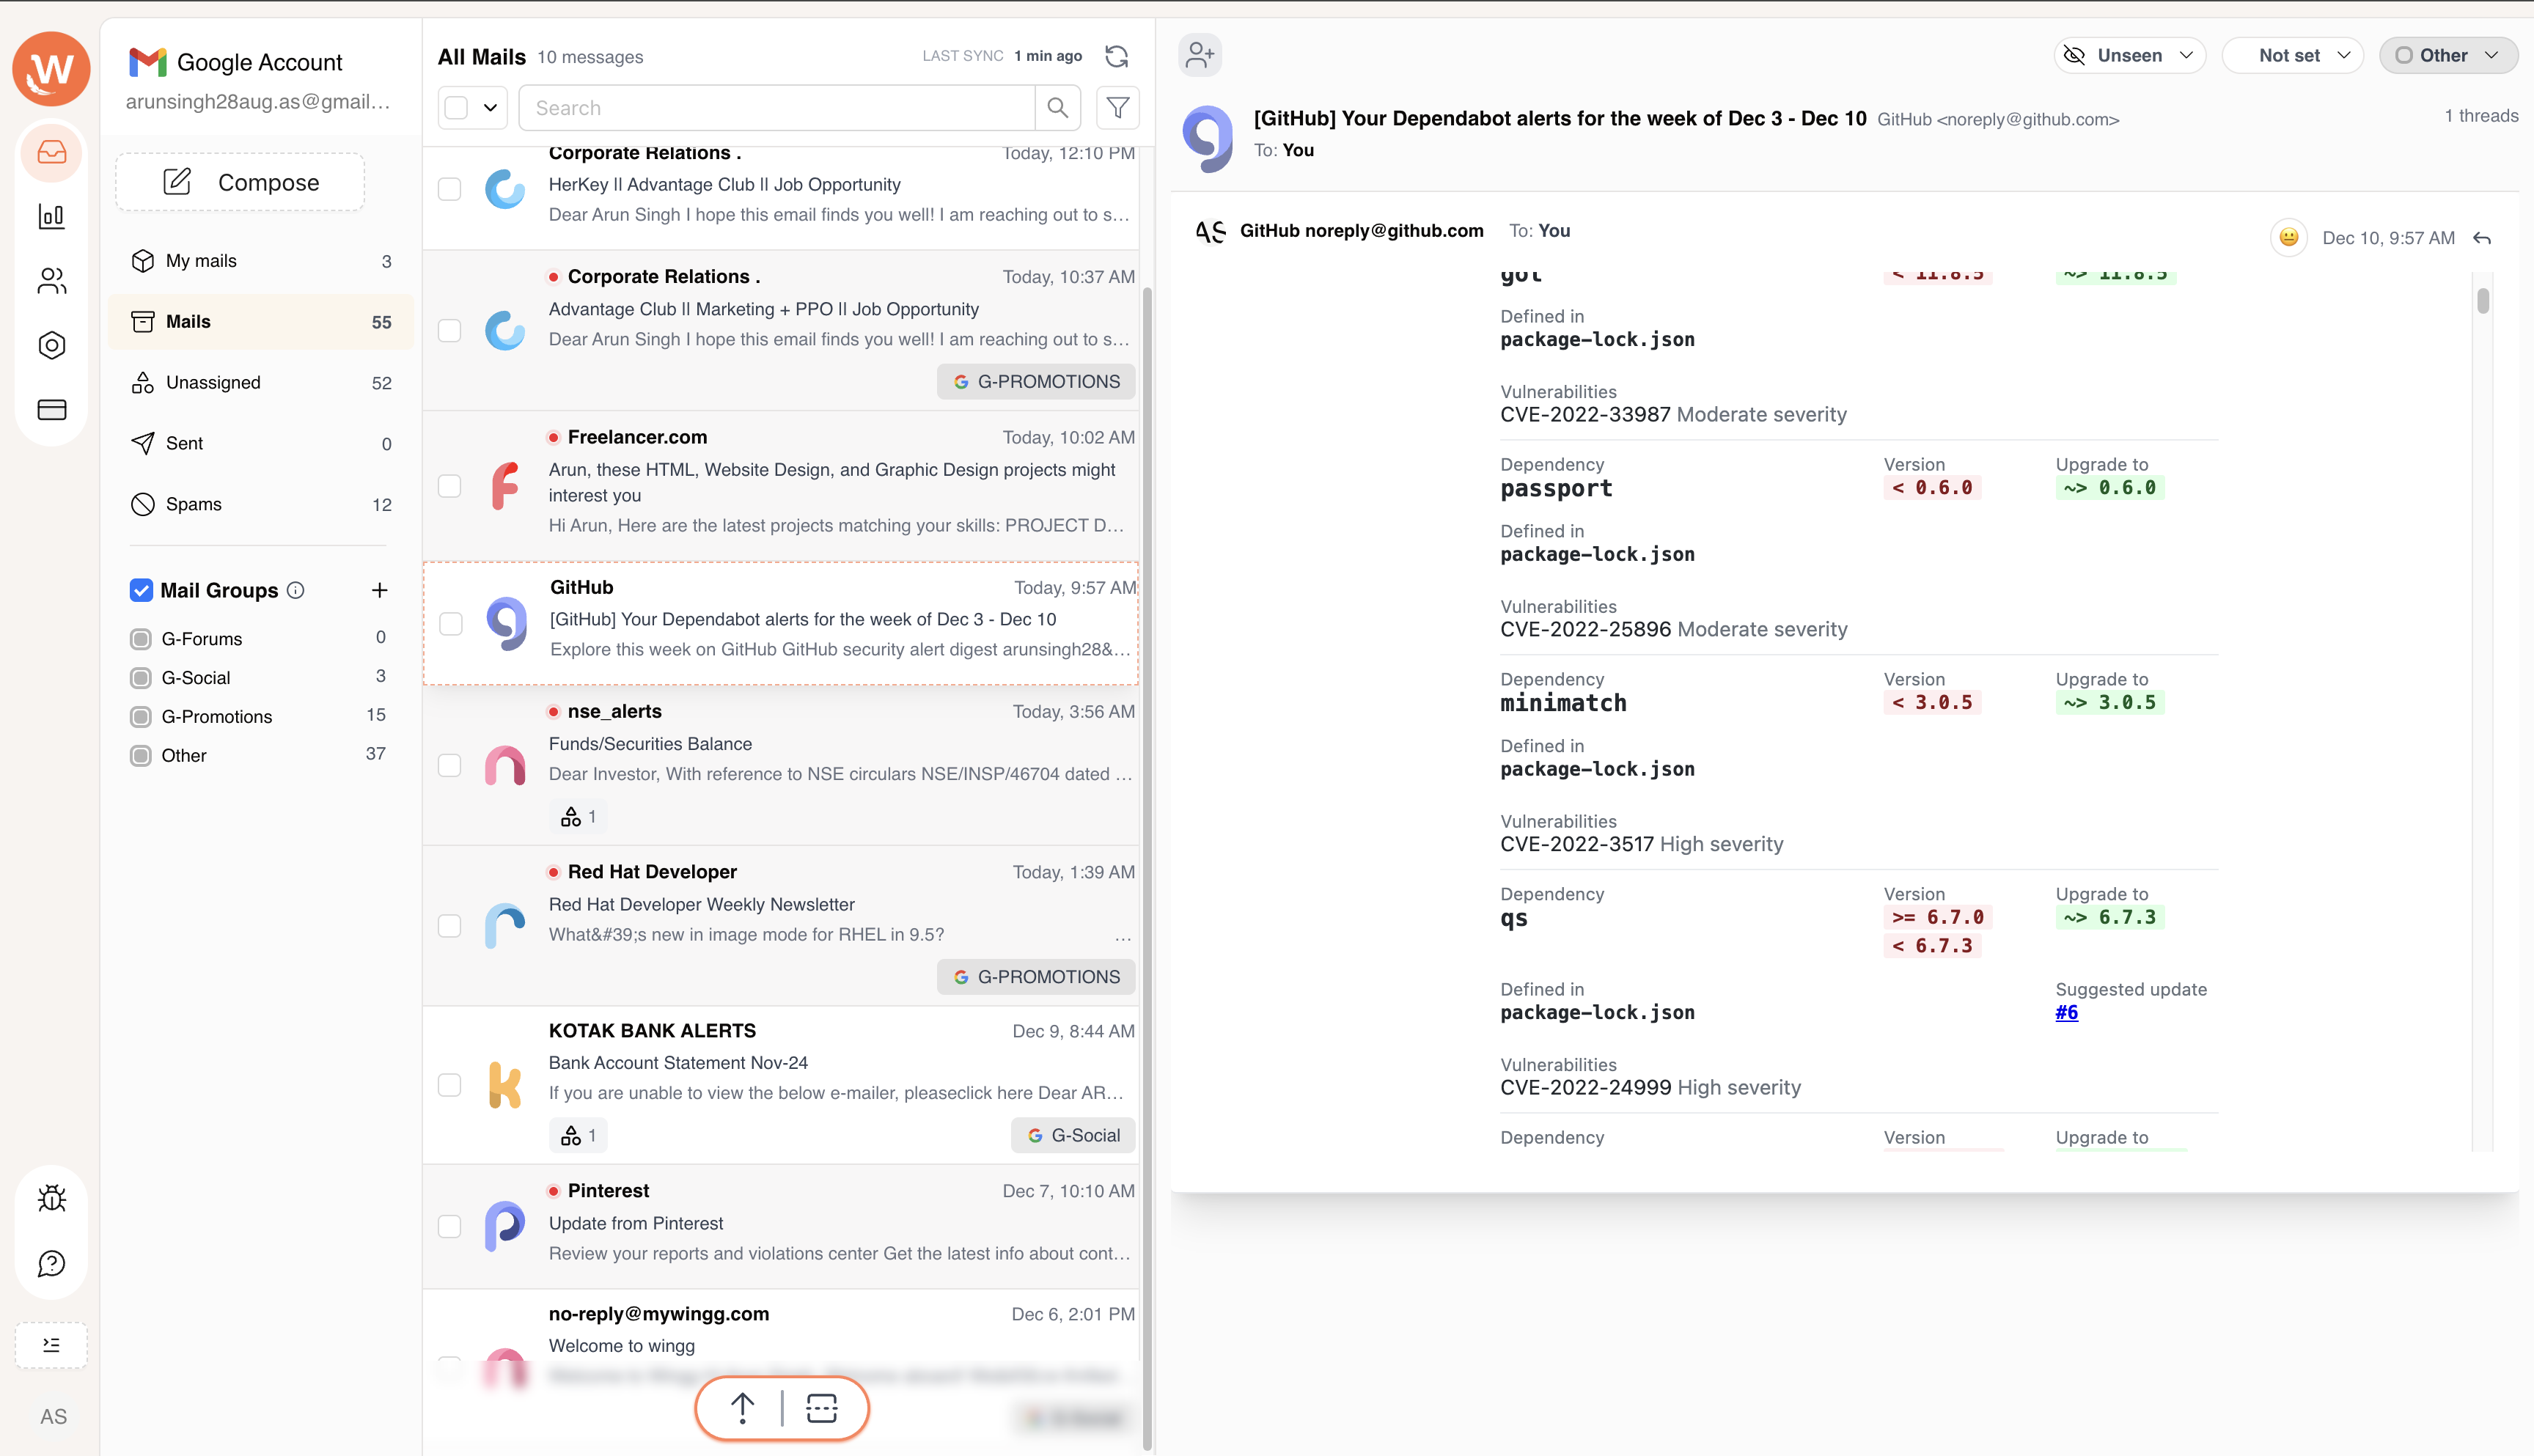Select the KOTAK BANK ALERTS email checkbox
This screenshot has width=2534, height=1456.
coord(450,1085)
